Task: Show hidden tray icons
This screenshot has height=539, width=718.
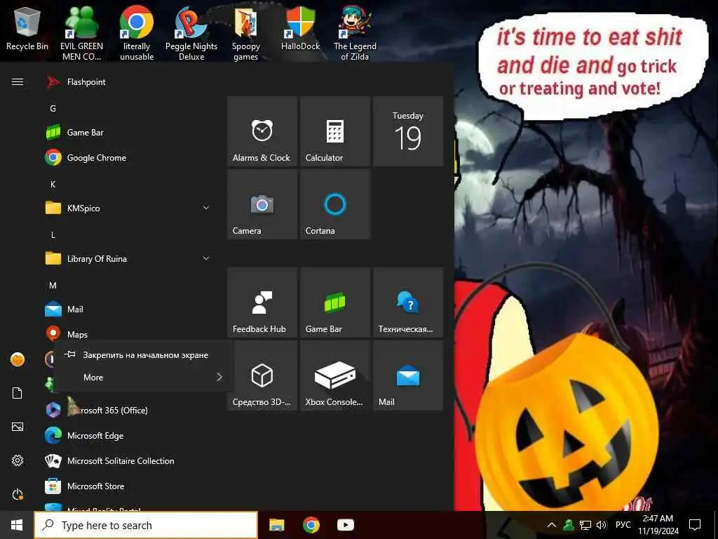Action: 552,525
